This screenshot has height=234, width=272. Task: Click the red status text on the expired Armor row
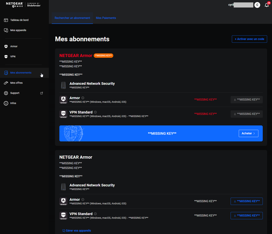point(205,100)
